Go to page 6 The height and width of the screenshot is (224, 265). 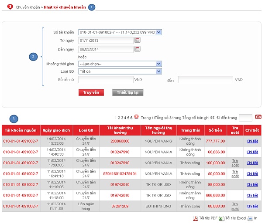click(131, 118)
